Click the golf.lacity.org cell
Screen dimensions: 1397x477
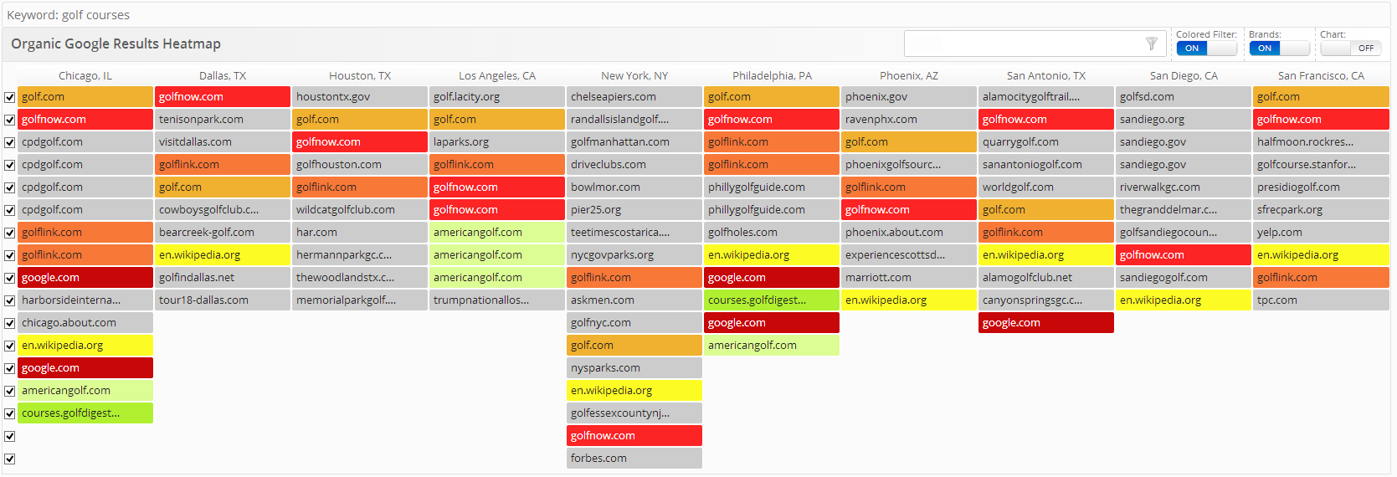(x=497, y=97)
